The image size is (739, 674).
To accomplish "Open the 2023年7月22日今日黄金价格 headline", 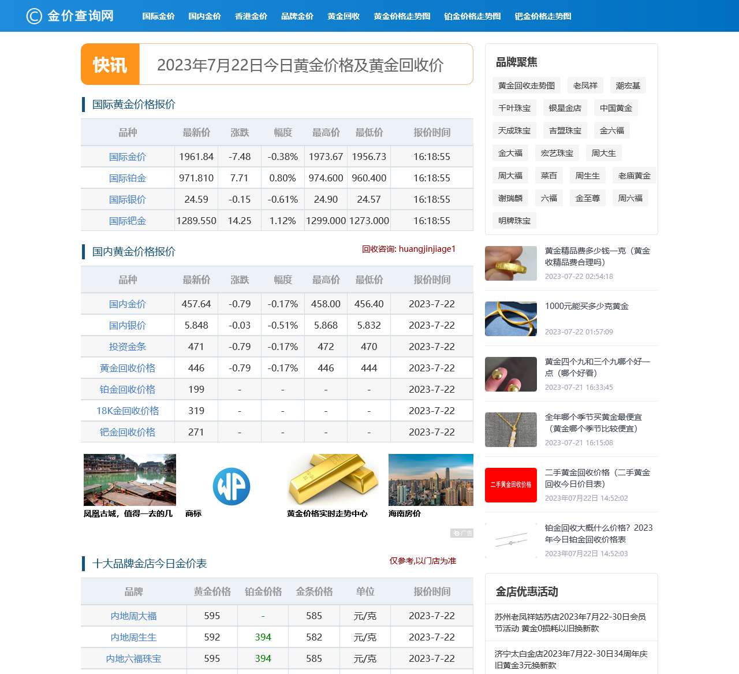I will [300, 65].
